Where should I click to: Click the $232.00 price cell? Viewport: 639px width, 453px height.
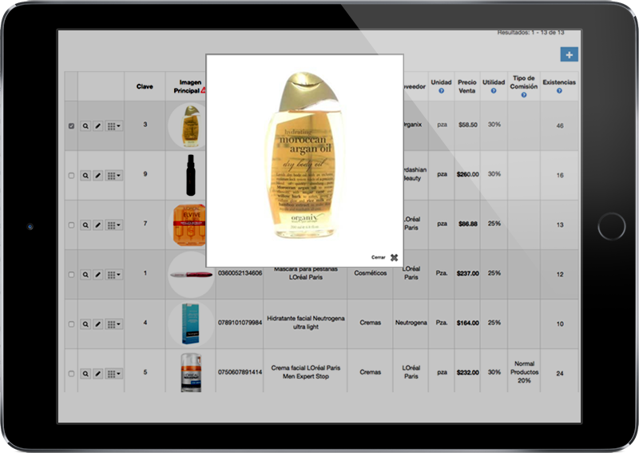[x=467, y=372]
